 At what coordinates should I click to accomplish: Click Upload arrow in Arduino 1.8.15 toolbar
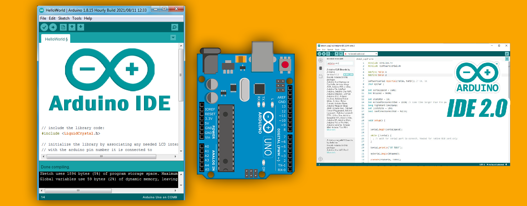pos(53,27)
